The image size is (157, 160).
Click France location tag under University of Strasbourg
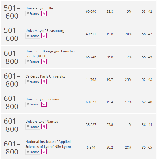point(33,36)
